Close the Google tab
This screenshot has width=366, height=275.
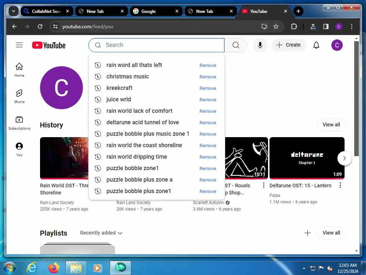point(177,11)
